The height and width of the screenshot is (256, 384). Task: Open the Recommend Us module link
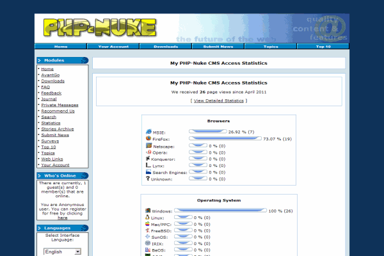point(58,111)
